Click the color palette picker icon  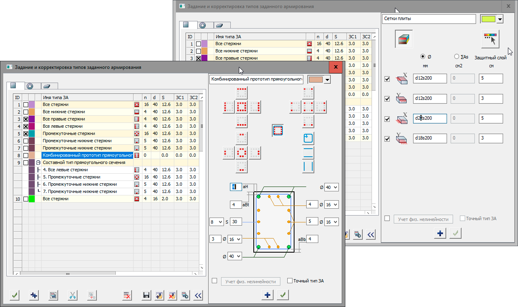490,39
